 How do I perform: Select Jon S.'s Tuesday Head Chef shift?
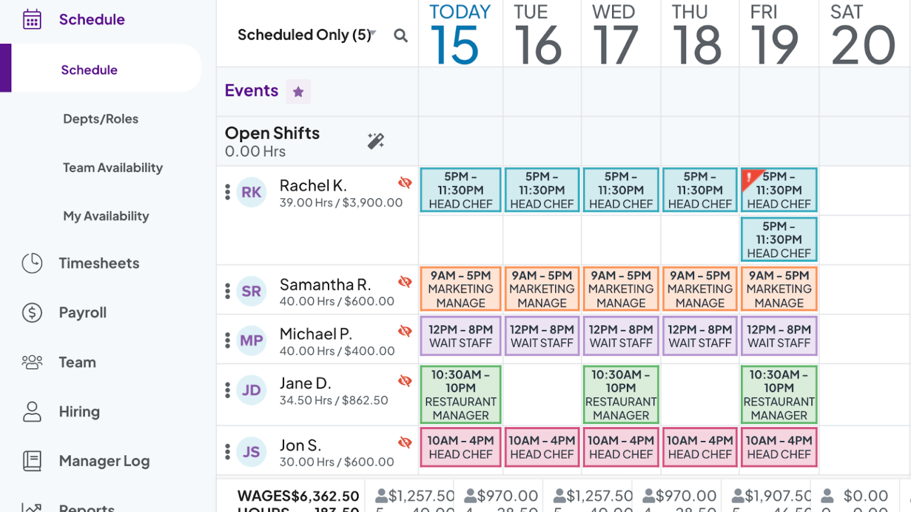click(x=541, y=447)
